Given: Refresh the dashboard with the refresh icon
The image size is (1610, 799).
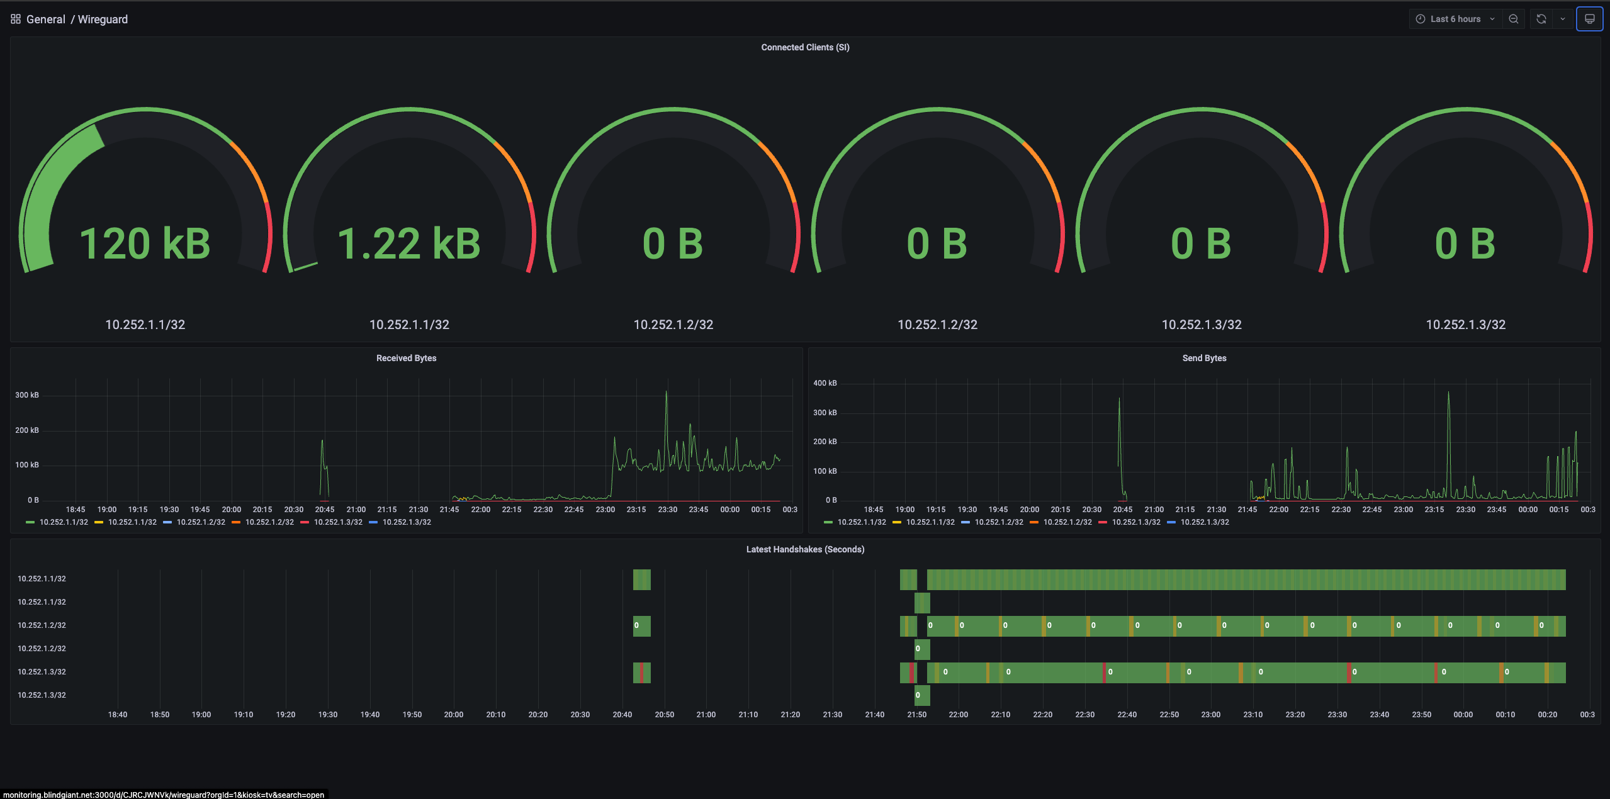Looking at the screenshot, I should coord(1541,20).
